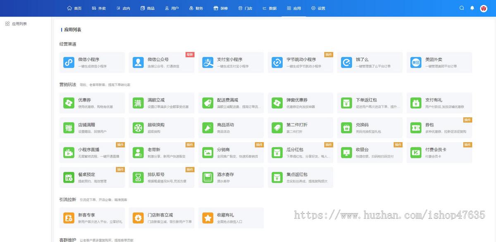Switch to the 用户 tab
The image size is (496, 242).
click(172, 8)
